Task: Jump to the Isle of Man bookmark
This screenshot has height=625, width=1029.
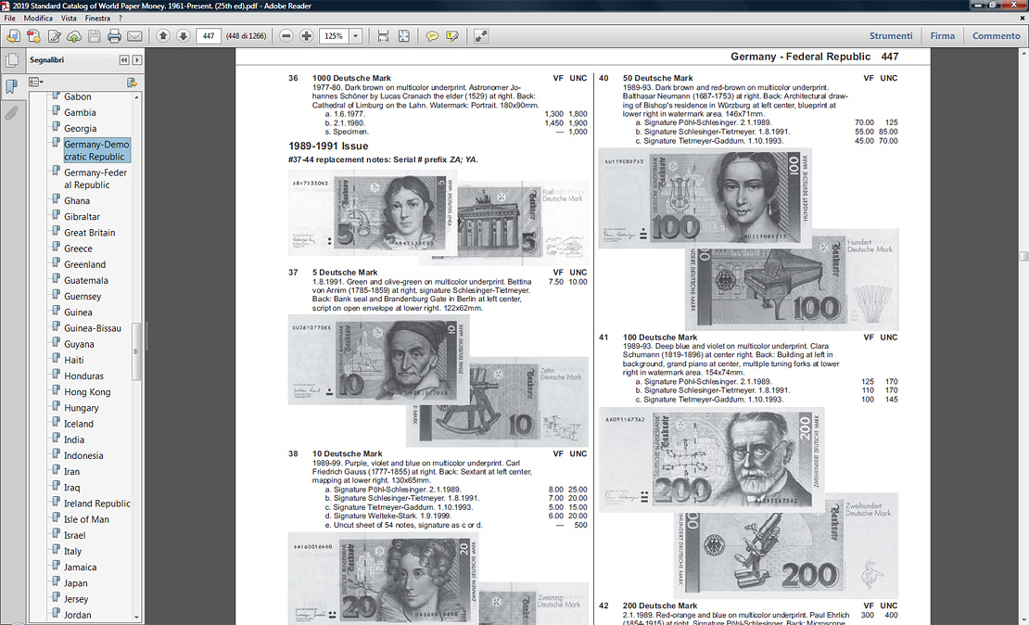Action: tap(86, 519)
